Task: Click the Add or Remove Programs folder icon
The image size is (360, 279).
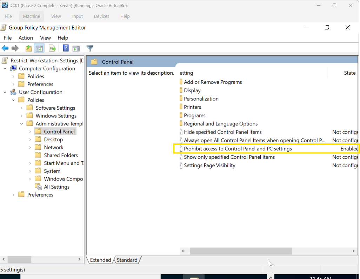Action: (x=181, y=82)
